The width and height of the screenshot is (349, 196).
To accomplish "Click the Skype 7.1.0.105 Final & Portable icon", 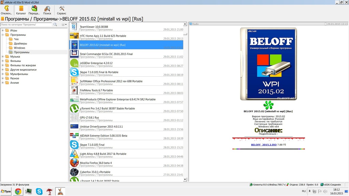I will pos(74,72).
